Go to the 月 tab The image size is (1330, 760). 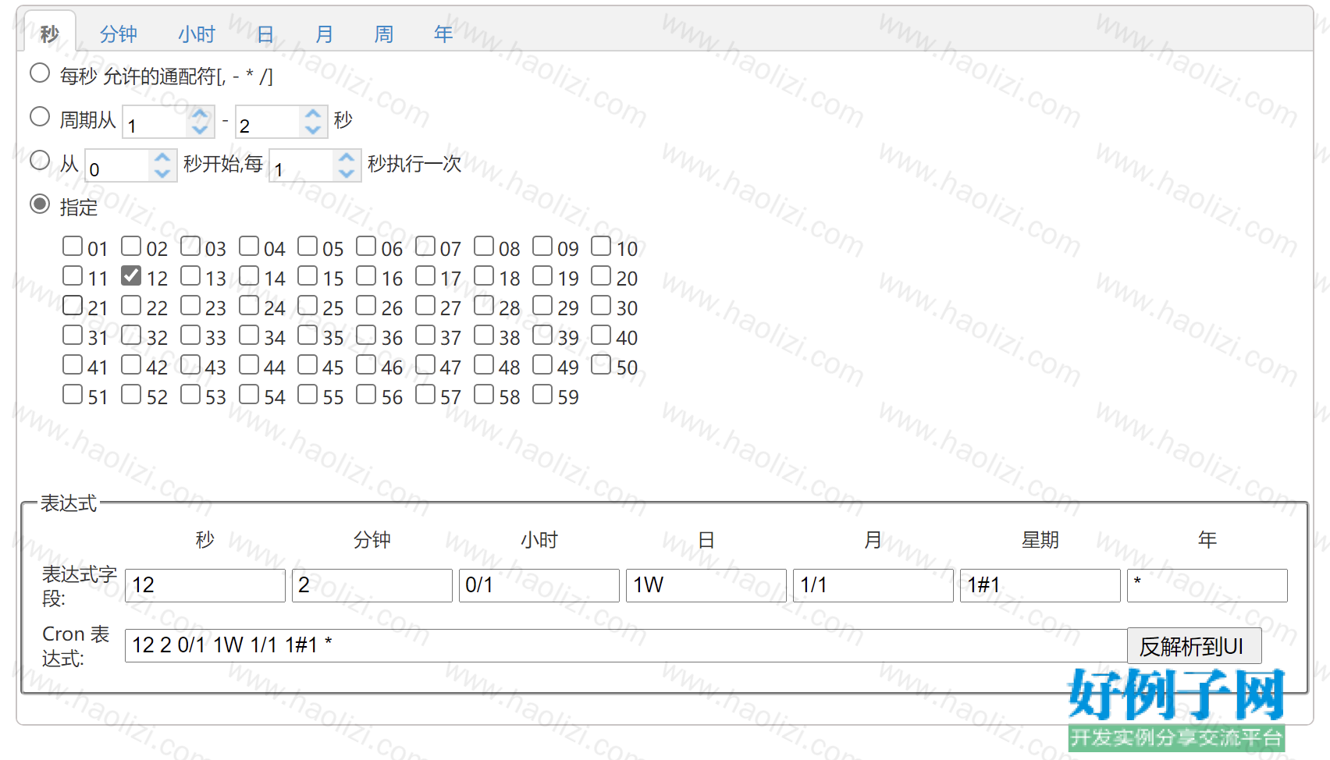325,34
